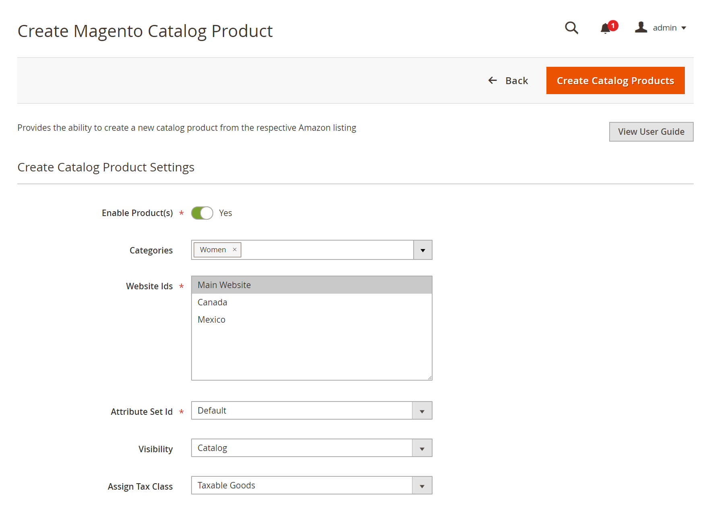Image resolution: width=711 pixels, height=517 pixels.
Task: Select Mexico in Website Ids list
Action: [311, 319]
